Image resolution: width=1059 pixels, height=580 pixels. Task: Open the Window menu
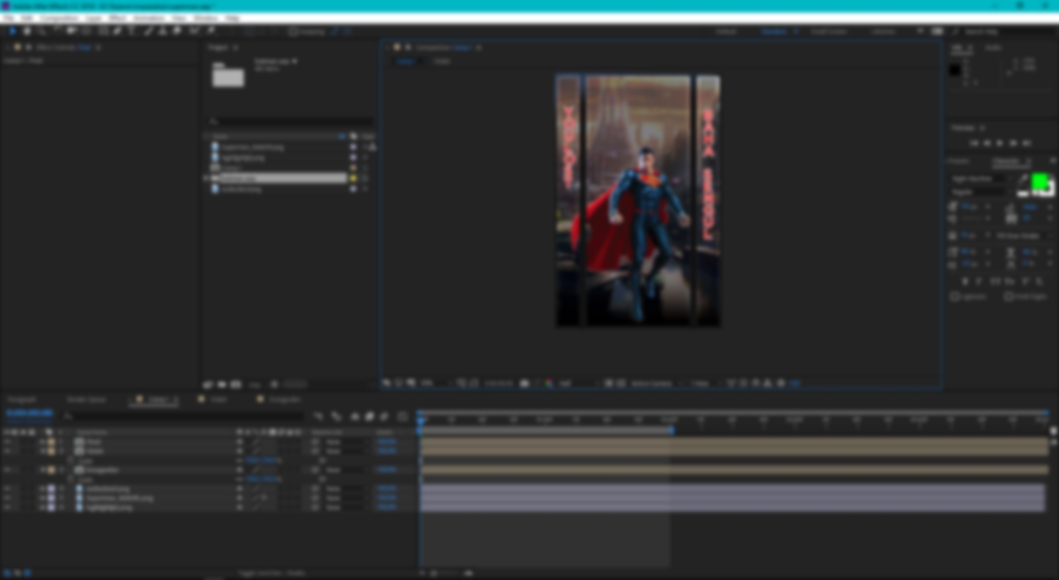tap(205, 18)
